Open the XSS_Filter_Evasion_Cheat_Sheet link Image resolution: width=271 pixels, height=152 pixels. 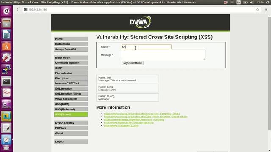pos(146,117)
